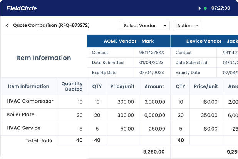Click Device Vendor Contact label
Image resolution: width=238 pixels, height=159 pixels.
pos(184,53)
